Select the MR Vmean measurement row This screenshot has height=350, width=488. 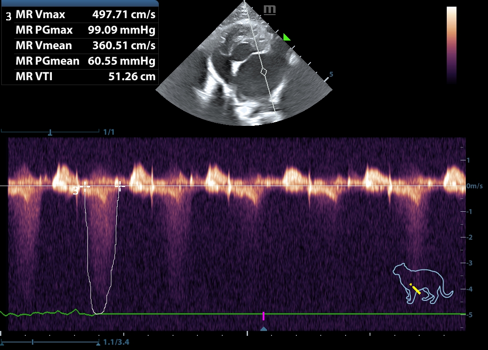pos(80,46)
